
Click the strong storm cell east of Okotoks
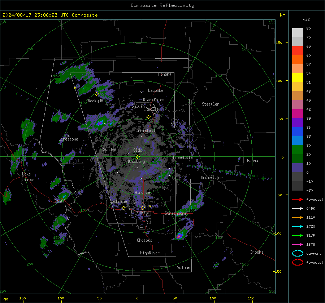[x=179, y=236]
